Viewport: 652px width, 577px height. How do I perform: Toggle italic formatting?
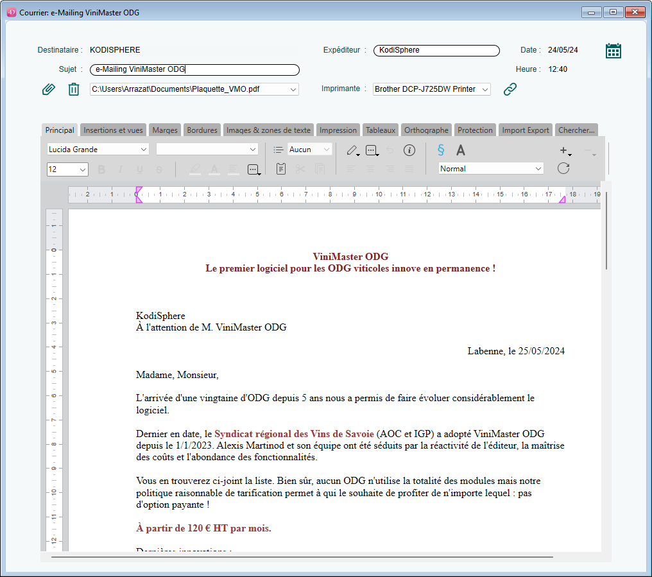coord(119,168)
